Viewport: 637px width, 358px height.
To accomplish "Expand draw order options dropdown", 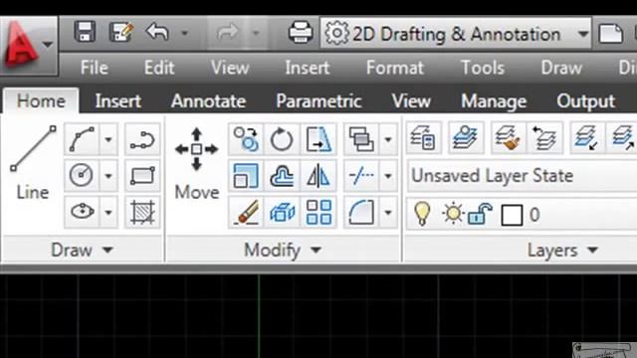I will coord(388,139).
